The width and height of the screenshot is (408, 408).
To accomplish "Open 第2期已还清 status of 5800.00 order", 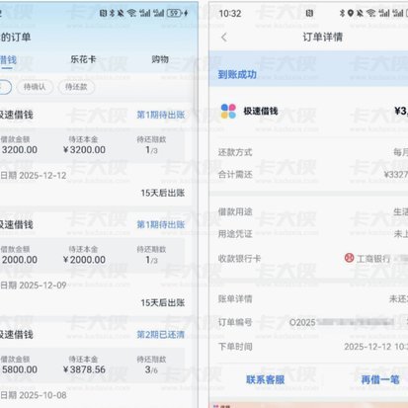I will click(161, 335).
